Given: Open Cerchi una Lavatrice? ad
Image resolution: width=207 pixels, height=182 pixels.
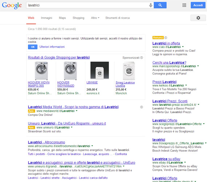Looking at the screenshot, I should click(169, 62).
